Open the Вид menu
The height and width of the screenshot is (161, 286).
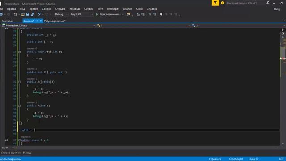[22, 9]
